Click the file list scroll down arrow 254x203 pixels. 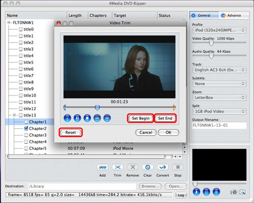(x=184, y=152)
